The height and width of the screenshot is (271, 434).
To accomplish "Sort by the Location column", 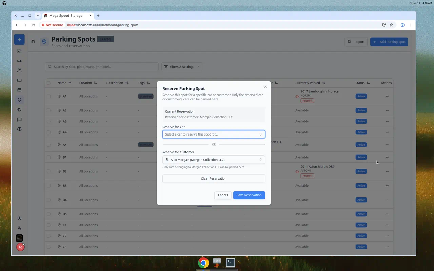I will pos(88,83).
